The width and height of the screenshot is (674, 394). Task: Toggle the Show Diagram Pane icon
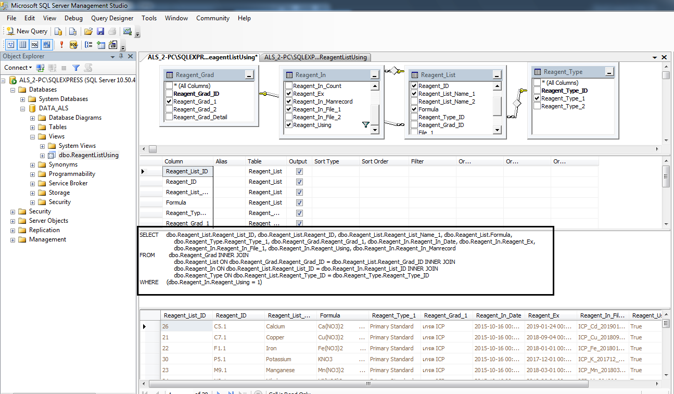tap(11, 45)
